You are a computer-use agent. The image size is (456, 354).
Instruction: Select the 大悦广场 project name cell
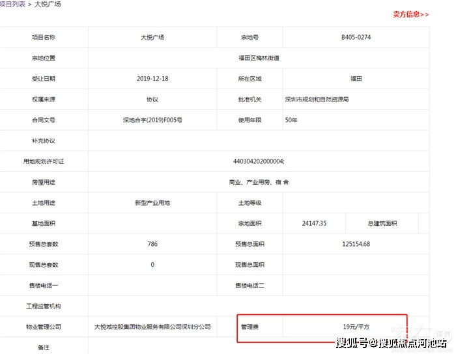pos(152,37)
